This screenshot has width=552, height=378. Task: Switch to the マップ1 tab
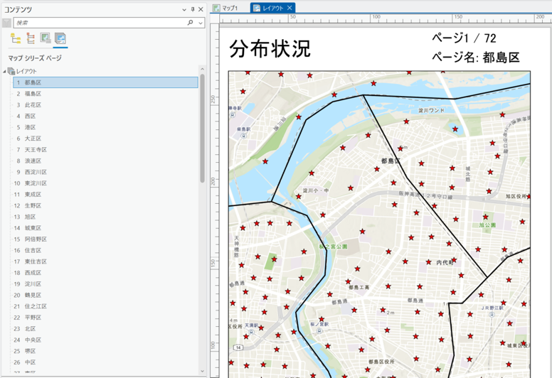pos(225,8)
